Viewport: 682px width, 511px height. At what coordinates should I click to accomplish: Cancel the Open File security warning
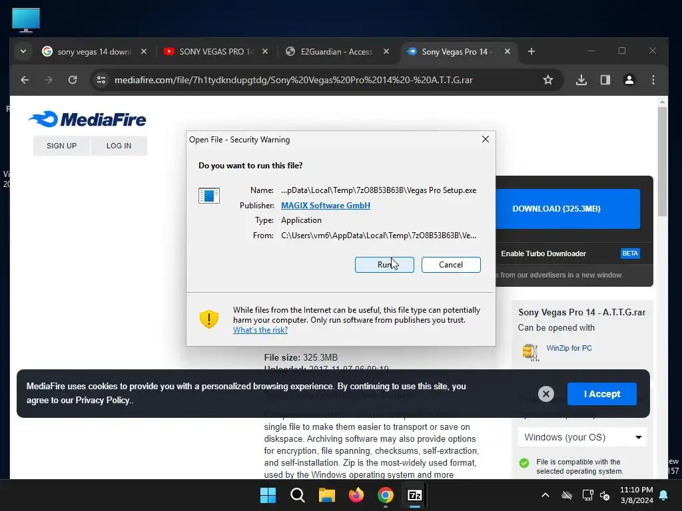point(451,265)
